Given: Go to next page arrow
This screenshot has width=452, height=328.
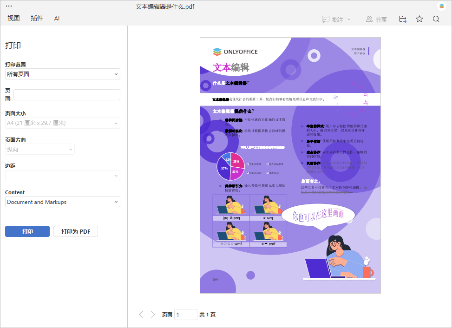Looking at the screenshot, I should pos(153,315).
